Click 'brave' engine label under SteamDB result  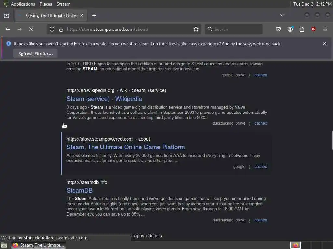pos(240,220)
